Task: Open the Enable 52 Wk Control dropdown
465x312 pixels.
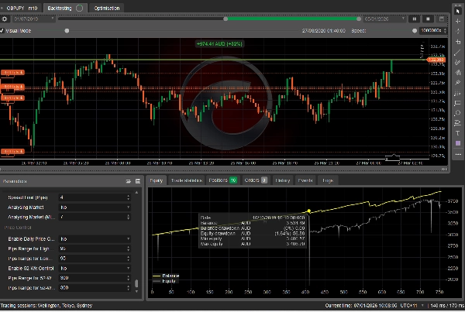Action: coord(93,268)
